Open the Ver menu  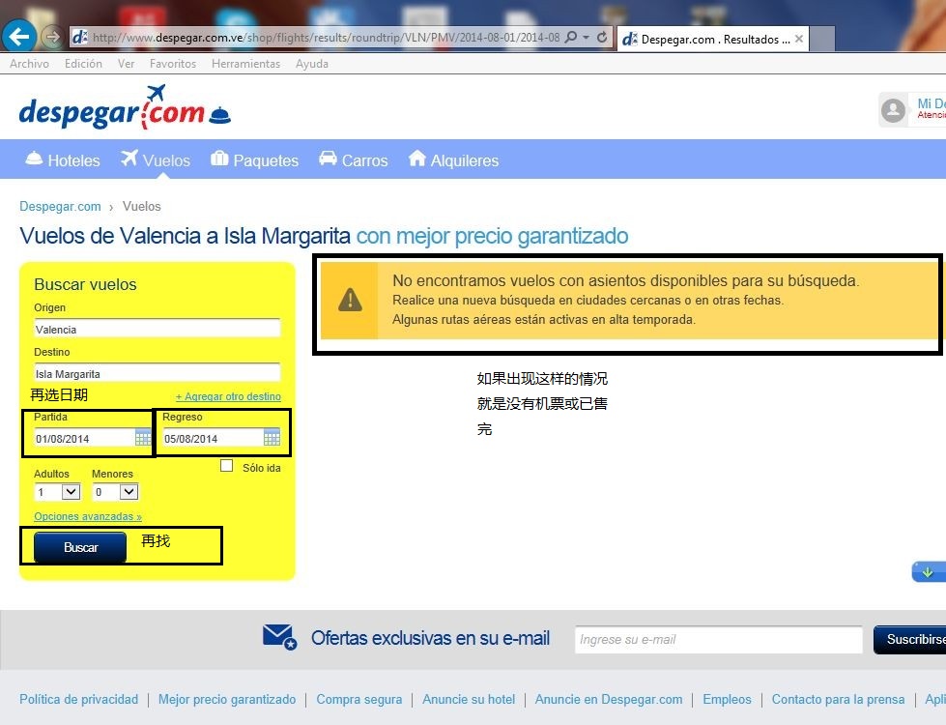tap(126, 64)
